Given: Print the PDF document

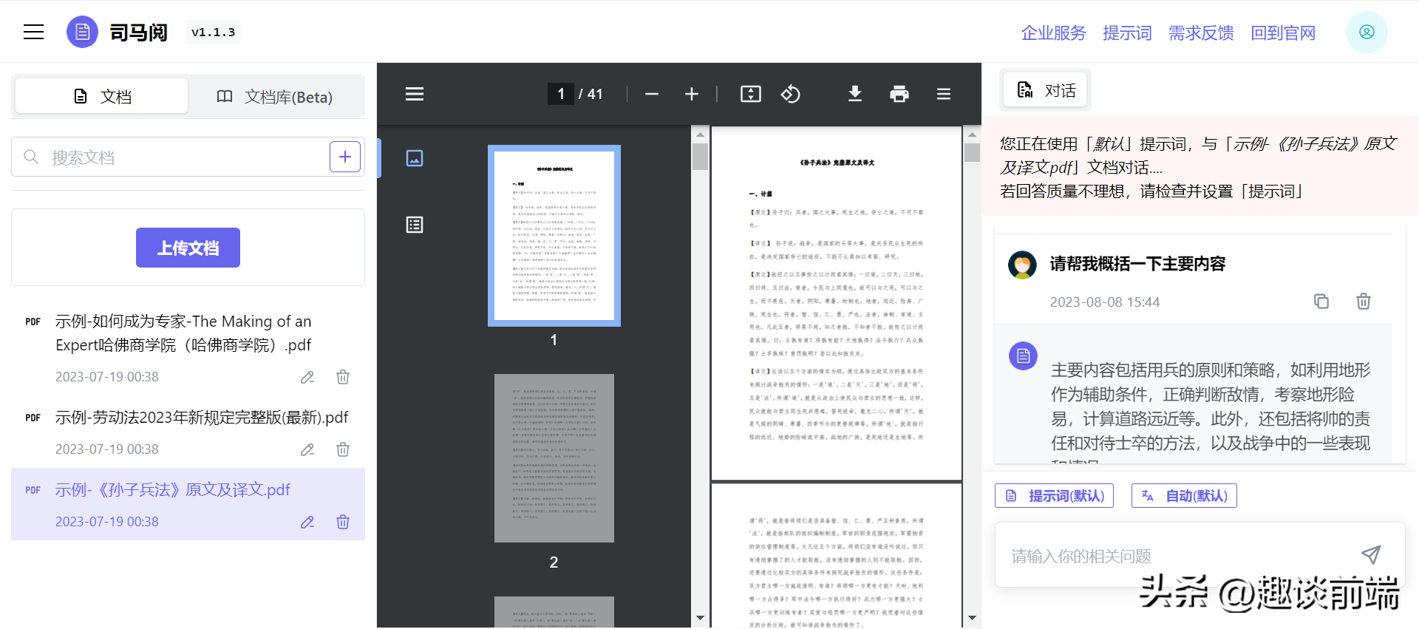Looking at the screenshot, I should point(899,94).
